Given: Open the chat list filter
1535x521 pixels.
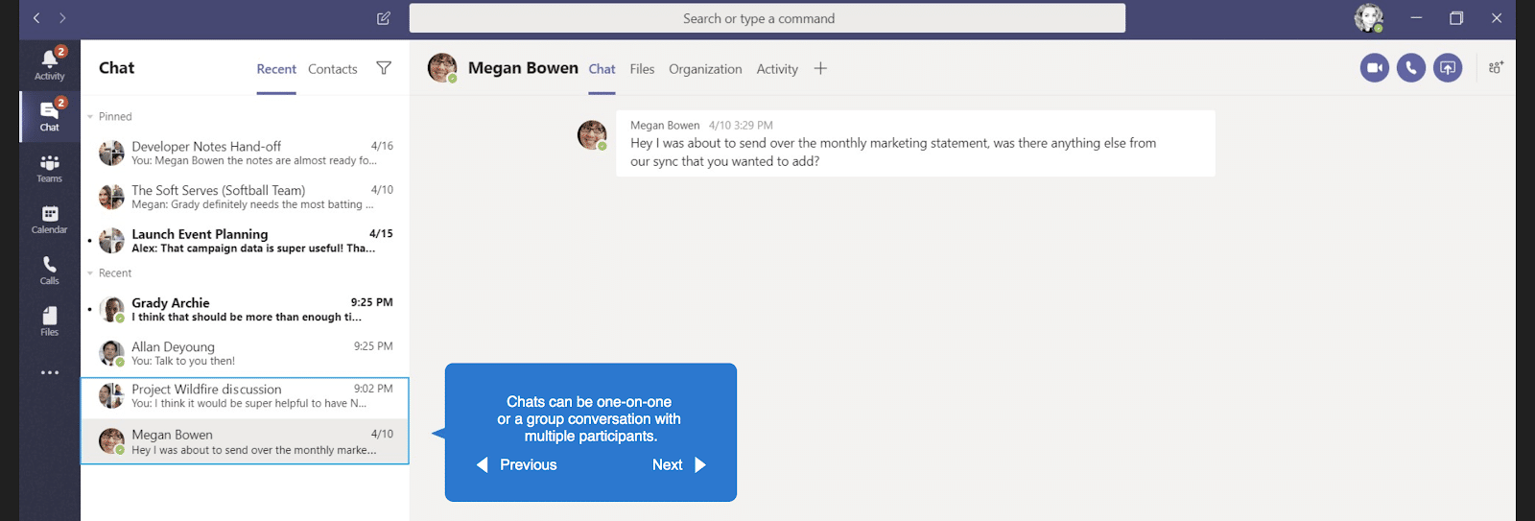Looking at the screenshot, I should pos(384,68).
